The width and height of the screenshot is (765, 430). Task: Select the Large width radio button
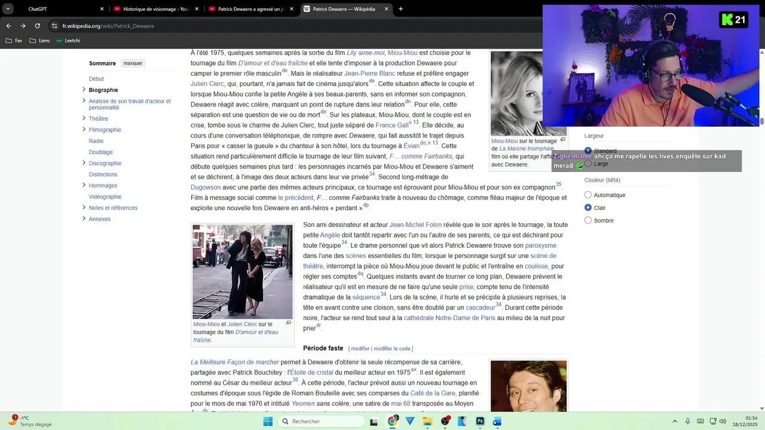click(x=588, y=164)
